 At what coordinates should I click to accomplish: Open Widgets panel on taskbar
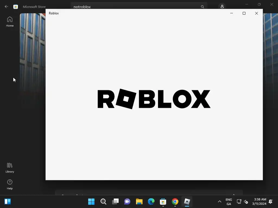click(x=8, y=201)
